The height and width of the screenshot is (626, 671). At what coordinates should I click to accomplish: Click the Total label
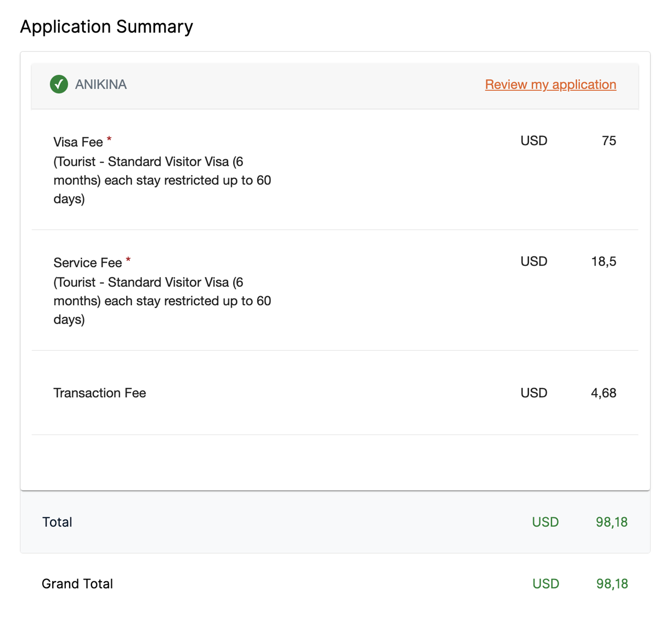pyautogui.click(x=57, y=522)
